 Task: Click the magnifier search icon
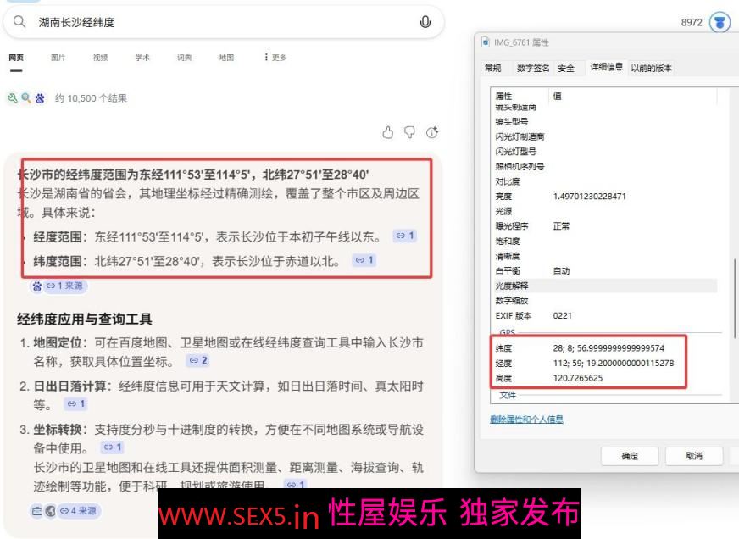pos(19,22)
